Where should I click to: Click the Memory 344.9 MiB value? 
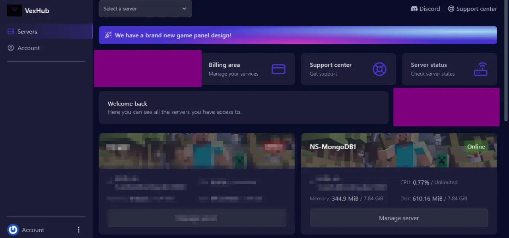(x=345, y=198)
